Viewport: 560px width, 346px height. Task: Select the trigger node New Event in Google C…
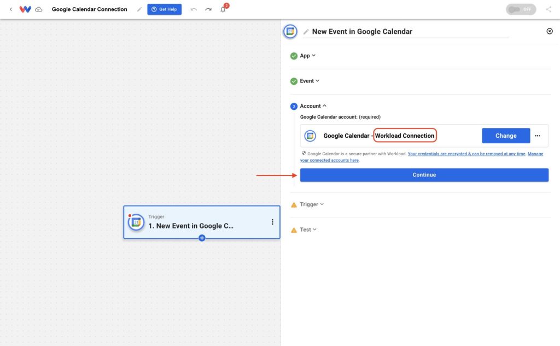click(x=202, y=222)
